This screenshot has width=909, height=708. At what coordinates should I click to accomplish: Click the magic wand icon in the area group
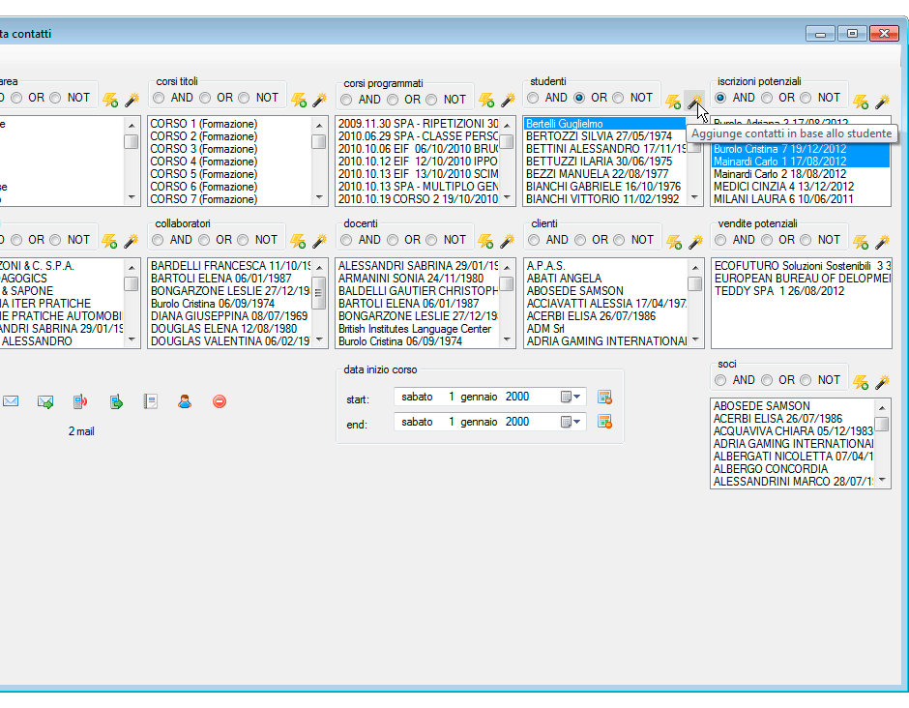coord(132,100)
